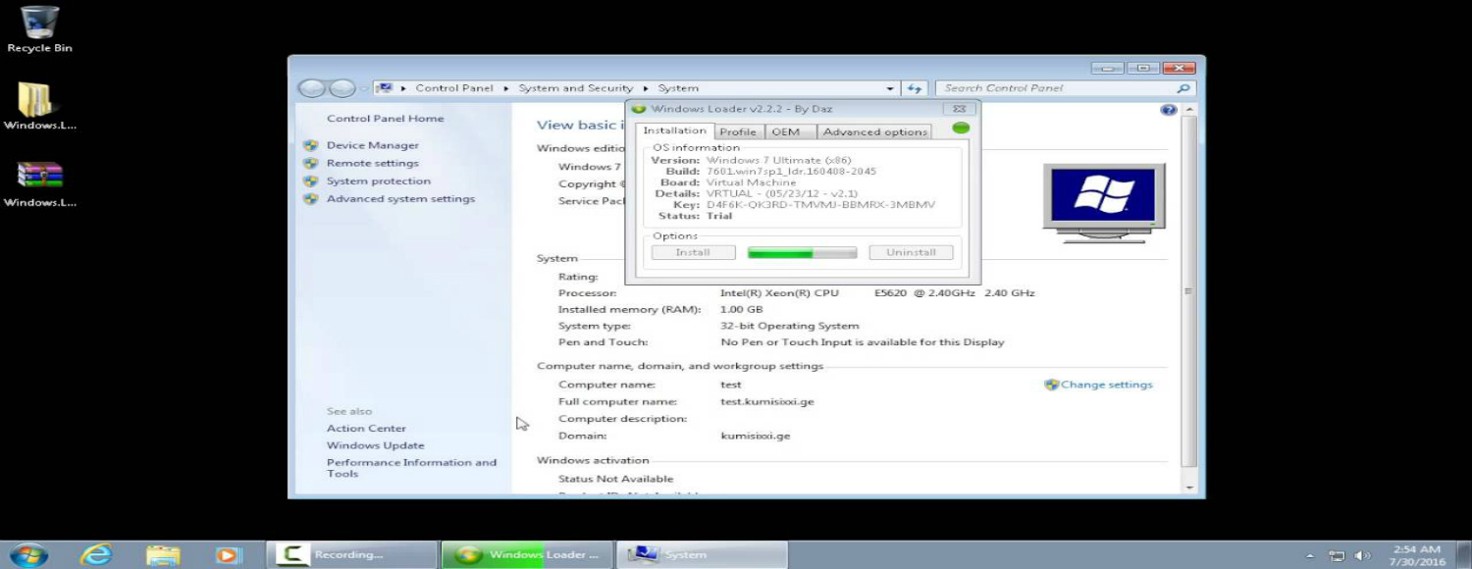Click the text 32-bit Operating System
1472x569 pixels.
(x=789, y=326)
